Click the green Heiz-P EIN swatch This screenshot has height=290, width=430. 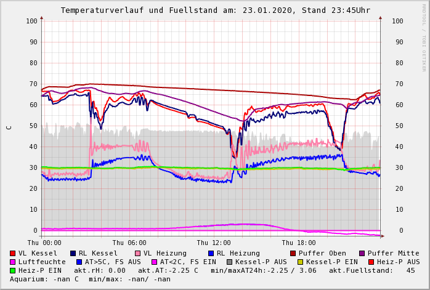[12, 270]
